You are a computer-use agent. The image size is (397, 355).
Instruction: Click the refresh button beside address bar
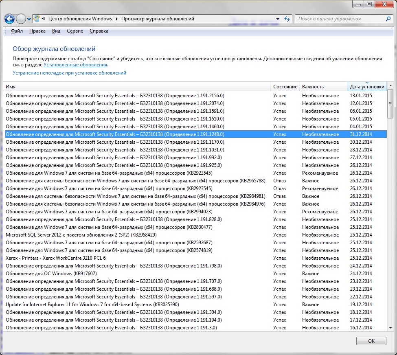(x=287, y=19)
